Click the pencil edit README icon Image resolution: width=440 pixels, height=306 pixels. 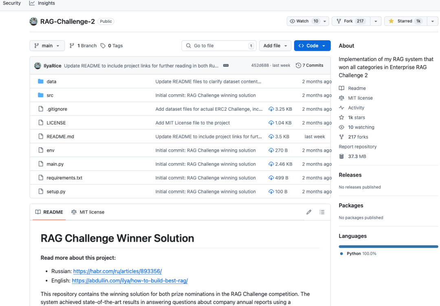[309, 212]
